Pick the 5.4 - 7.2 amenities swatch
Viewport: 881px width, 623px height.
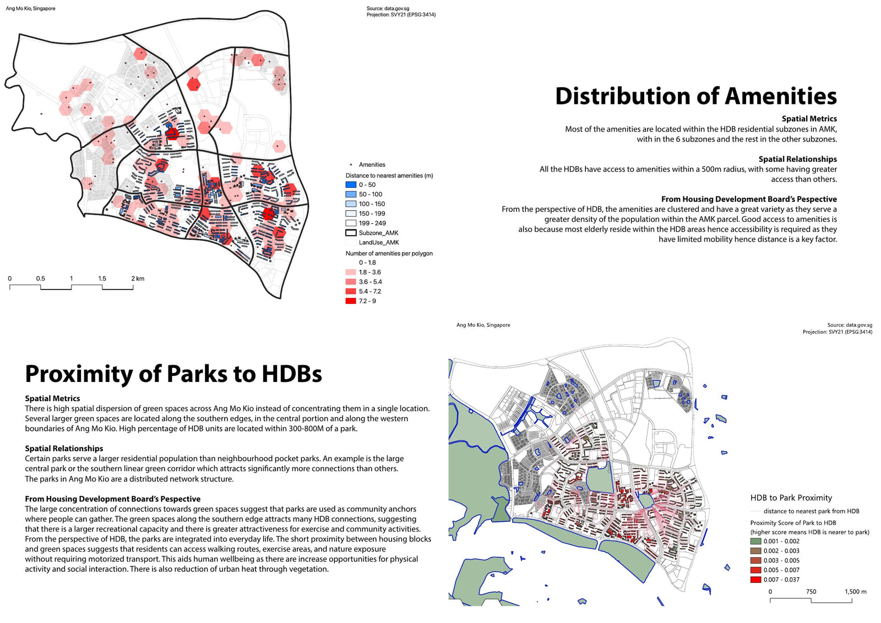[x=351, y=292]
